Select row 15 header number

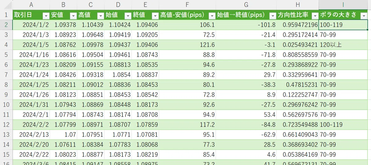(6, 154)
